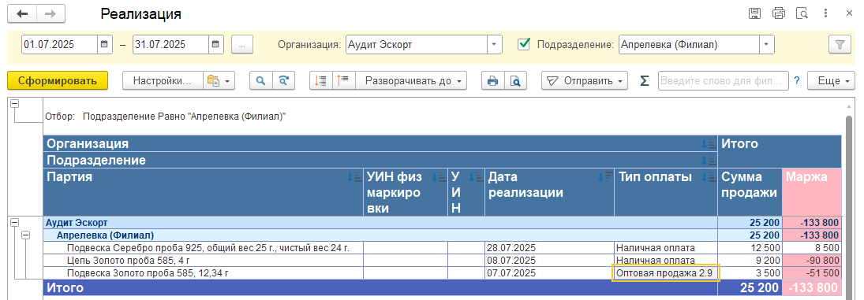Viewport: 864px width, 300px height.
Task: Open the Подразделение dropdown arrow
Action: pos(767,45)
